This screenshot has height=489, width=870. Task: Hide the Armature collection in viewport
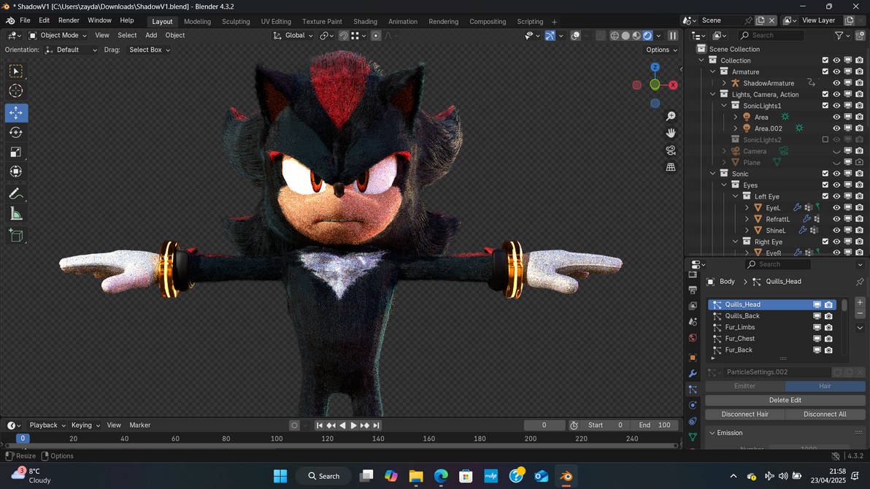pos(836,71)
